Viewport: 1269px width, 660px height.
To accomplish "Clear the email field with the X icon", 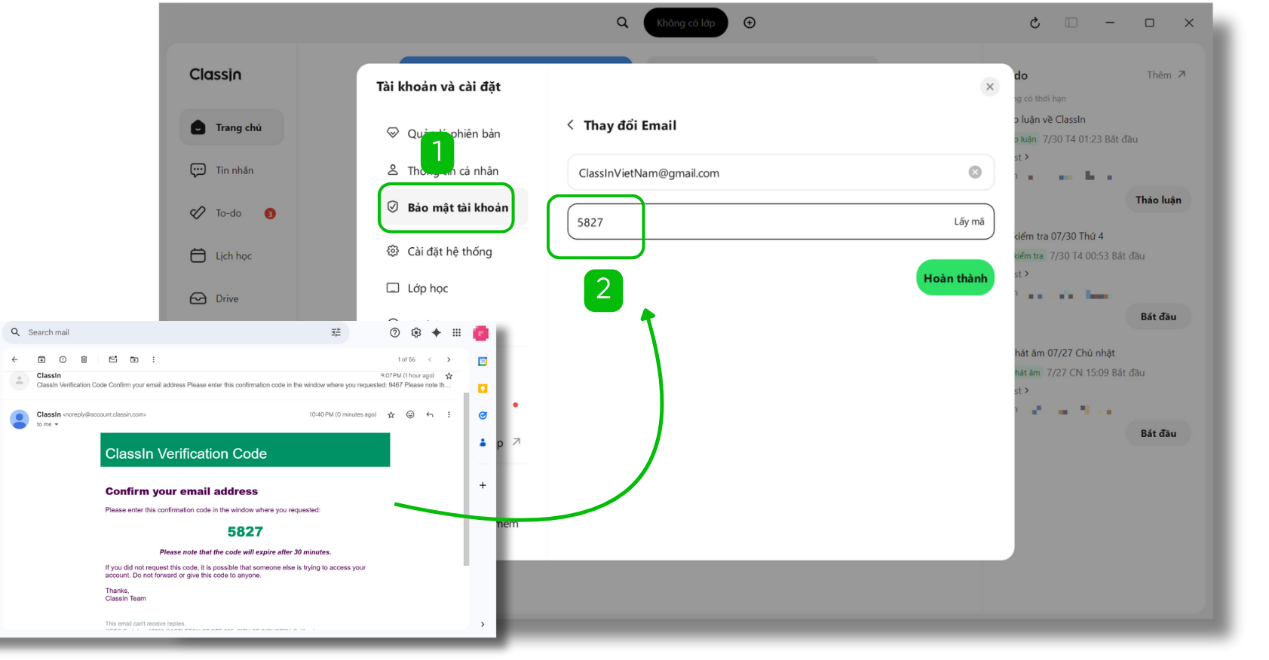I will (x=974, y=173).
